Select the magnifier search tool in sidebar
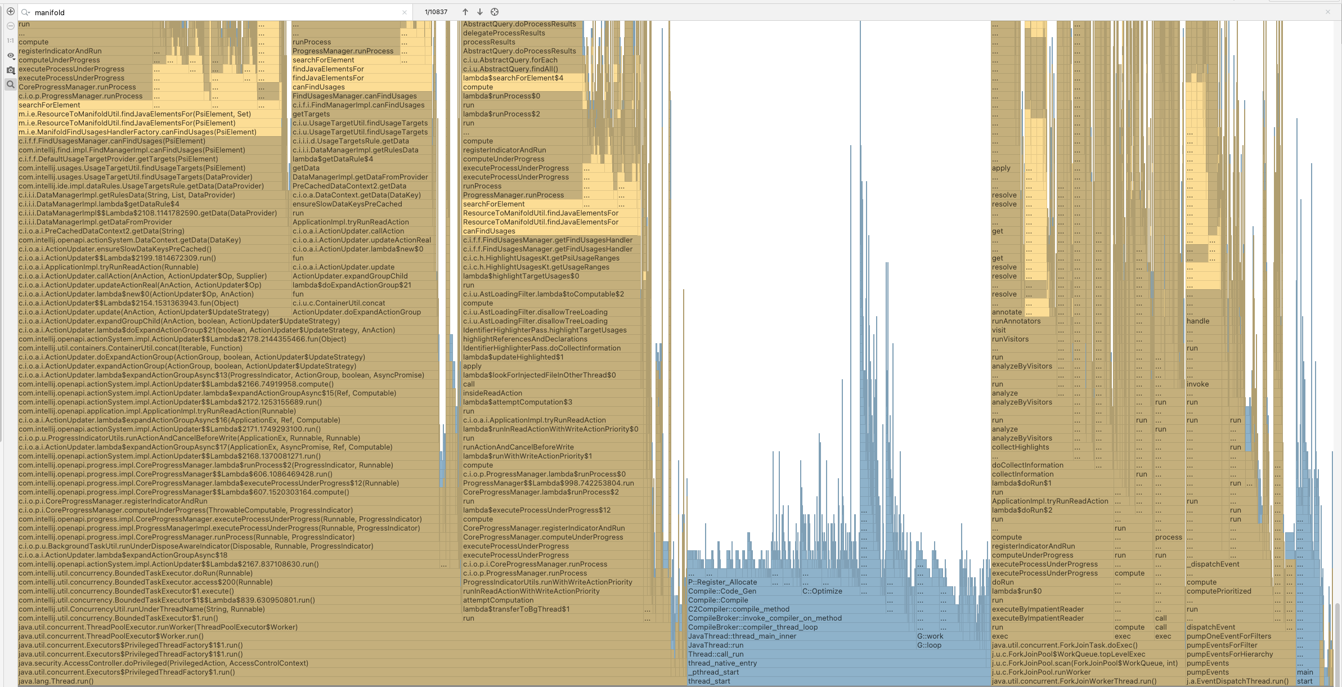Viewport: 1342px width, 687px height. [x=10, y=84]
